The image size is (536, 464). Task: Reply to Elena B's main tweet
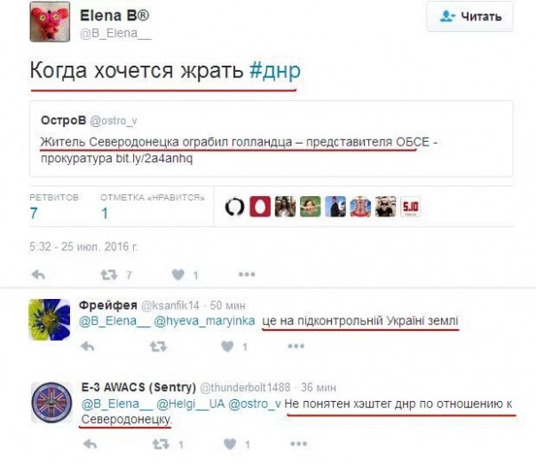[x=38, y=274]
